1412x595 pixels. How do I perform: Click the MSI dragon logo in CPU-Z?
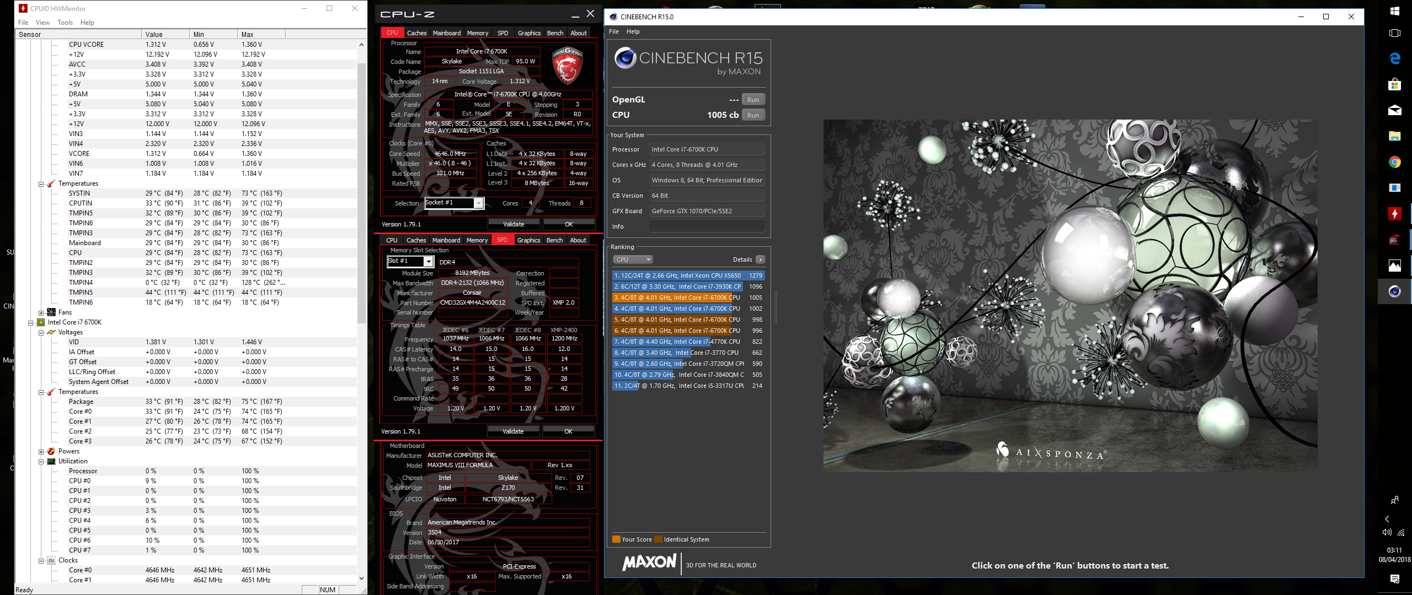(568, 65)
